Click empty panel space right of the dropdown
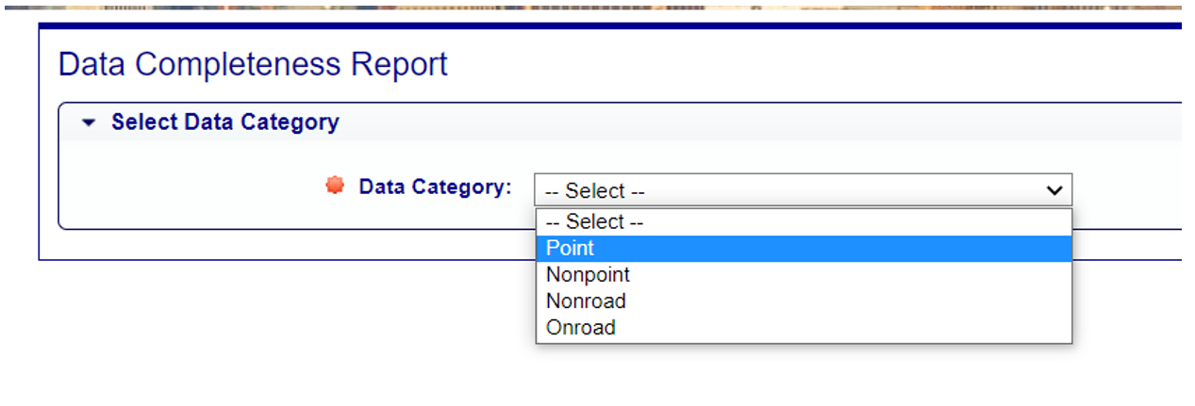The width and height of the screenshot is (1195, 406). (1127, 188)
